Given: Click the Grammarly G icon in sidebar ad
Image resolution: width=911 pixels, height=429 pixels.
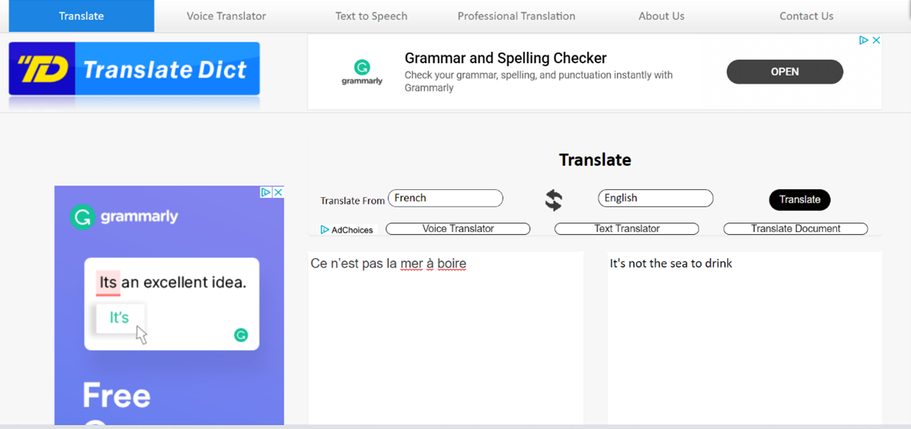Looking at the screenshot, I should [x=83, y=217].
